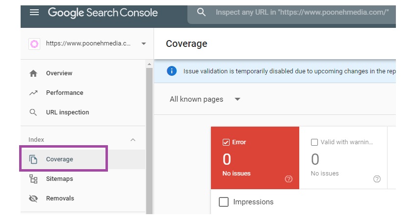
Task: Click the Performance trend icon
Action: tap(33, 93)
